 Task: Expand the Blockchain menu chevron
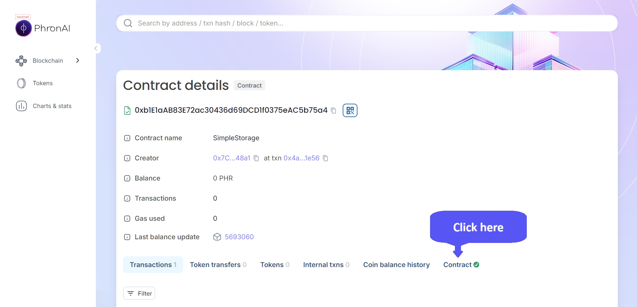(78, 61)
